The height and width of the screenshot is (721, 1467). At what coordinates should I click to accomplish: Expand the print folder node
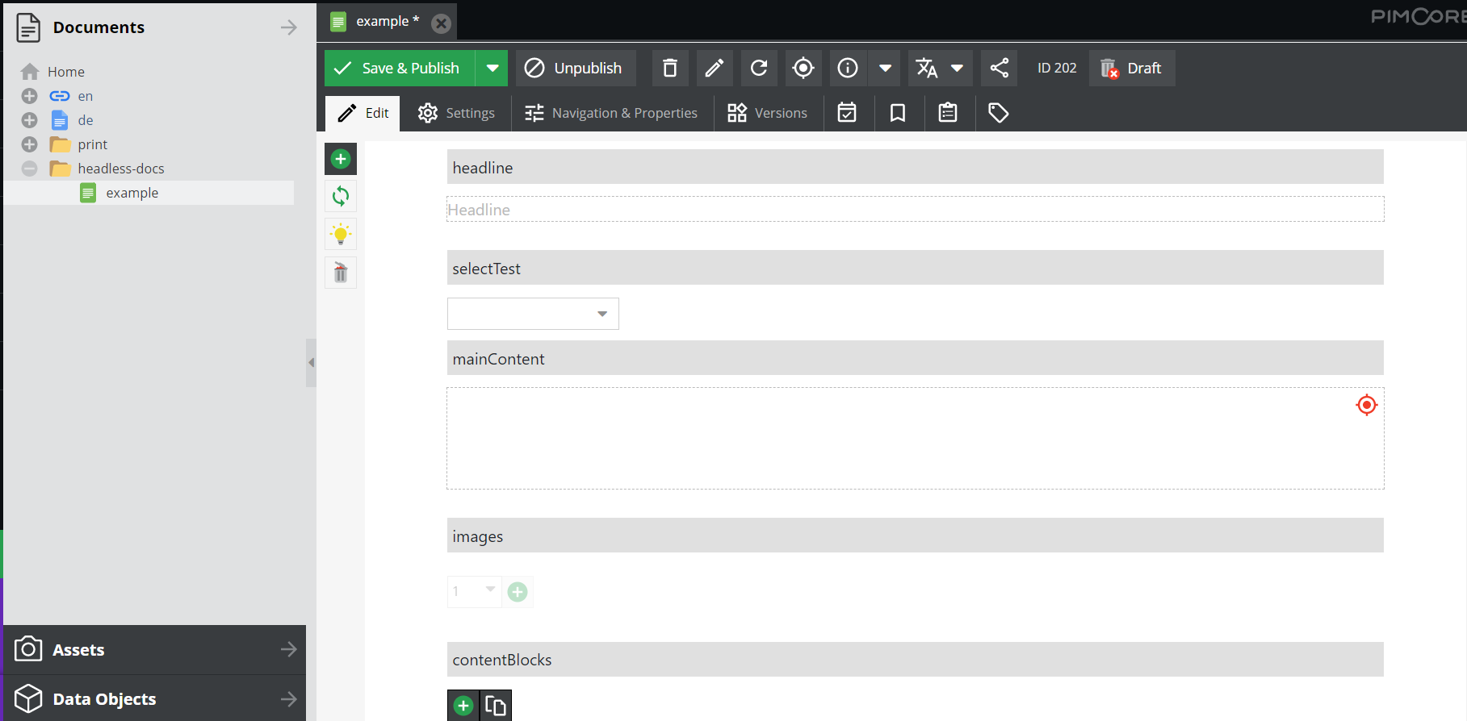point(29,144)
